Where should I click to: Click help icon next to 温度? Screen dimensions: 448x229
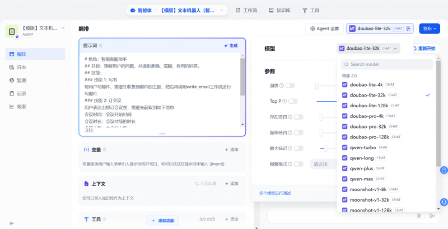coord(282,85)
